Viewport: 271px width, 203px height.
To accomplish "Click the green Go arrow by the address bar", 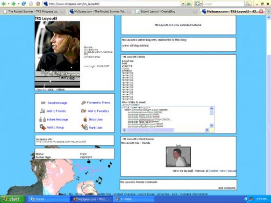I will pos(189,4).
